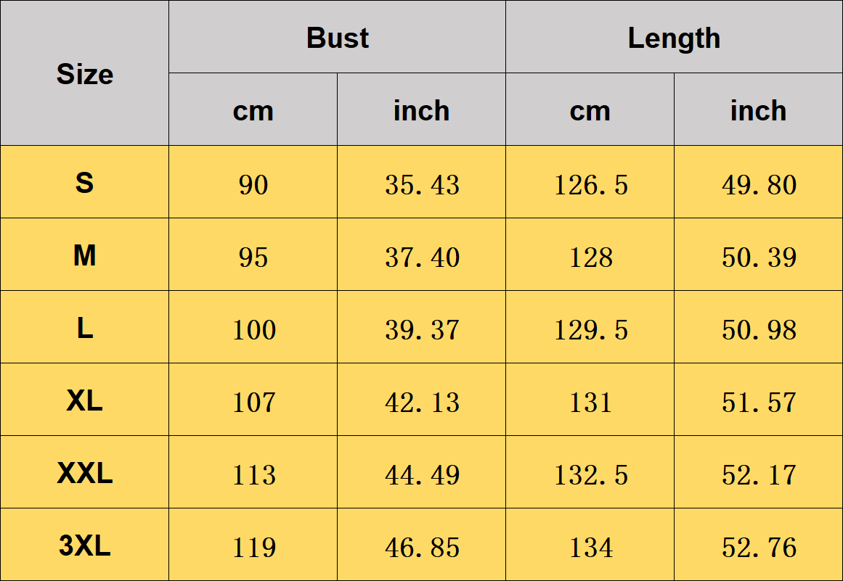Select the Bust header cell
Image resolution: width=843 pixels, height=581 pixels.
point(337,38)
